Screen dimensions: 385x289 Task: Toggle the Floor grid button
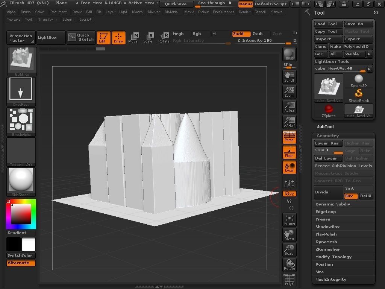pos(289,152)
